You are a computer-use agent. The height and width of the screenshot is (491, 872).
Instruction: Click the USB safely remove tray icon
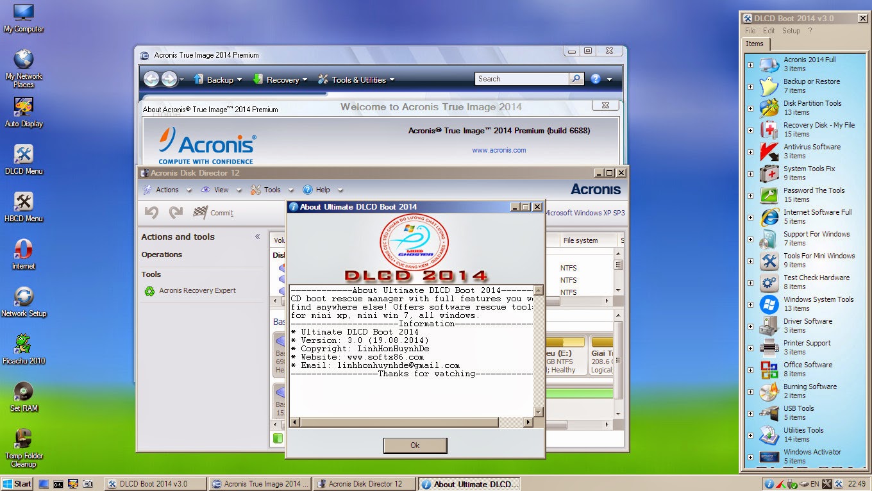tap(791, 484)
